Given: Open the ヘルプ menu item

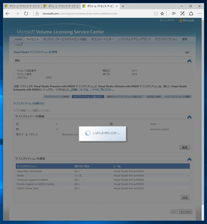Looking at the screenshot, I should (x=19, y=45).
